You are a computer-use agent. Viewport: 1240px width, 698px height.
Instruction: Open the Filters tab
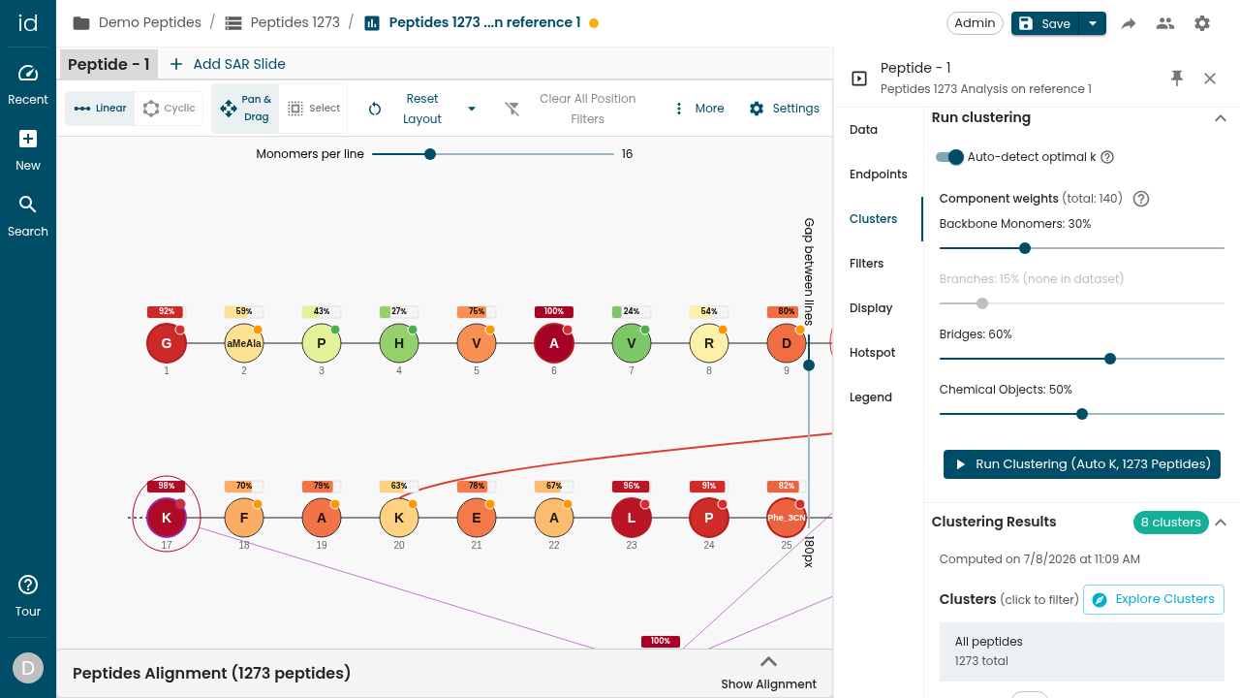[866, 264]
